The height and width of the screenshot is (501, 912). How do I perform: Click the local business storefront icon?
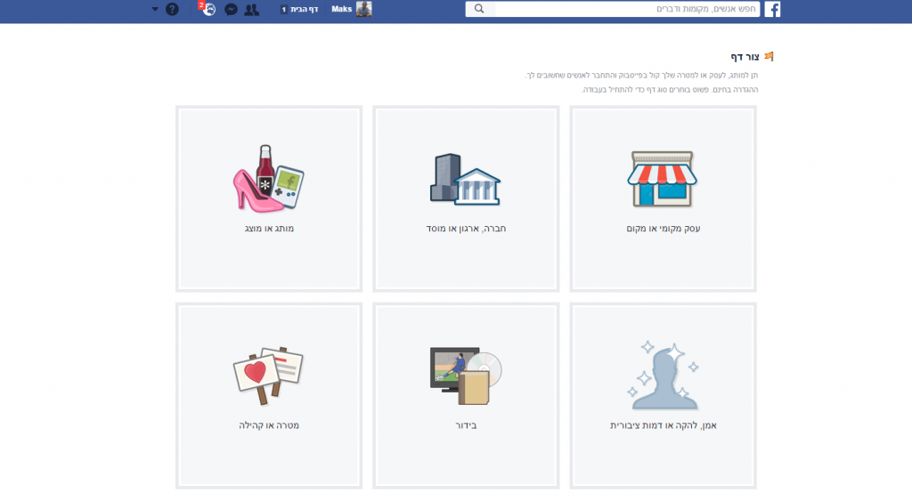tap(663, 180)
